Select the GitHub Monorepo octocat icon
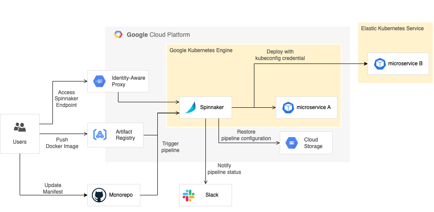 pyautogui.click(x=99, y=195)
